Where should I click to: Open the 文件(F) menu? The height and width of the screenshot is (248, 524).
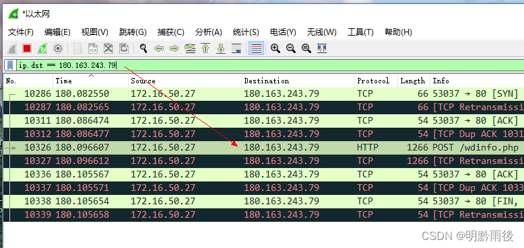click(x=21, y=32)
